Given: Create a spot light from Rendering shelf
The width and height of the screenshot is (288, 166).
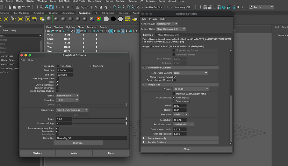Looking at the screenshot, I should 13,19.
